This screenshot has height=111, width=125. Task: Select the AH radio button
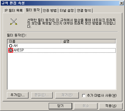[11, 46]
